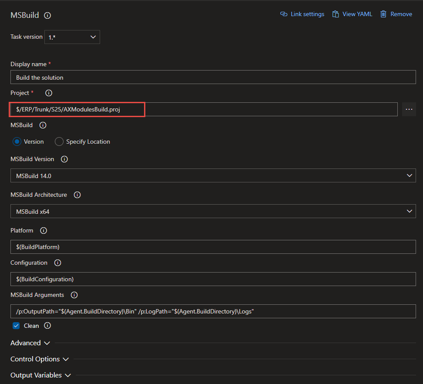Click the View YAML clipboard icon
Image resolution: width=423 pixels, height=384 pixels.
pyautogui.click(x=336, y=14)
